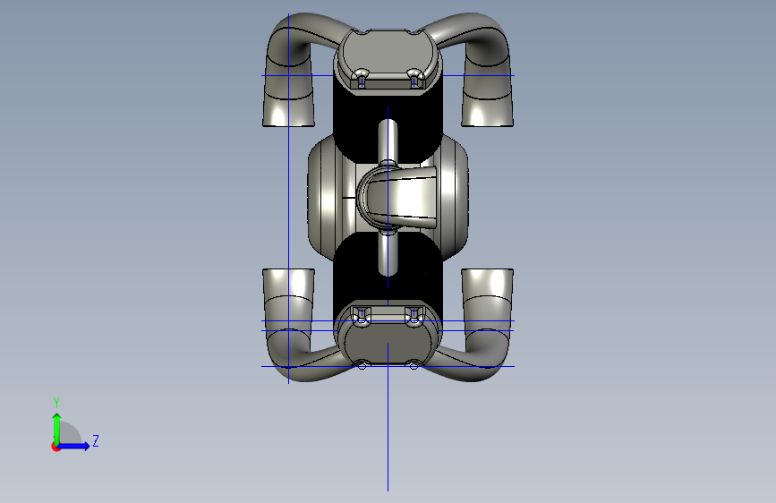Viewport: 776px width, 503px height.
Task: Click the red origin dot of the triad
Action: click(x=55, y=447)
